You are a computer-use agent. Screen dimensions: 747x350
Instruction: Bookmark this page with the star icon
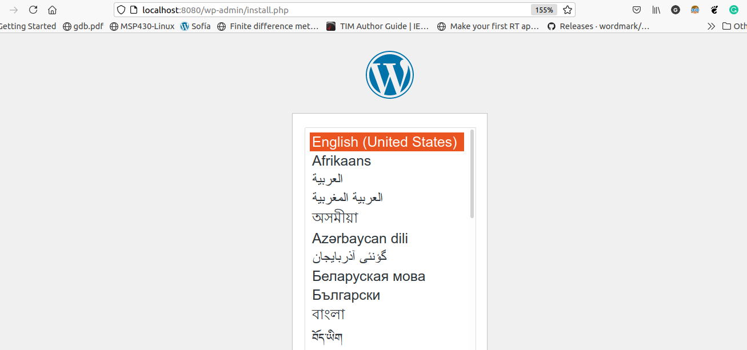tap(567, 10)
